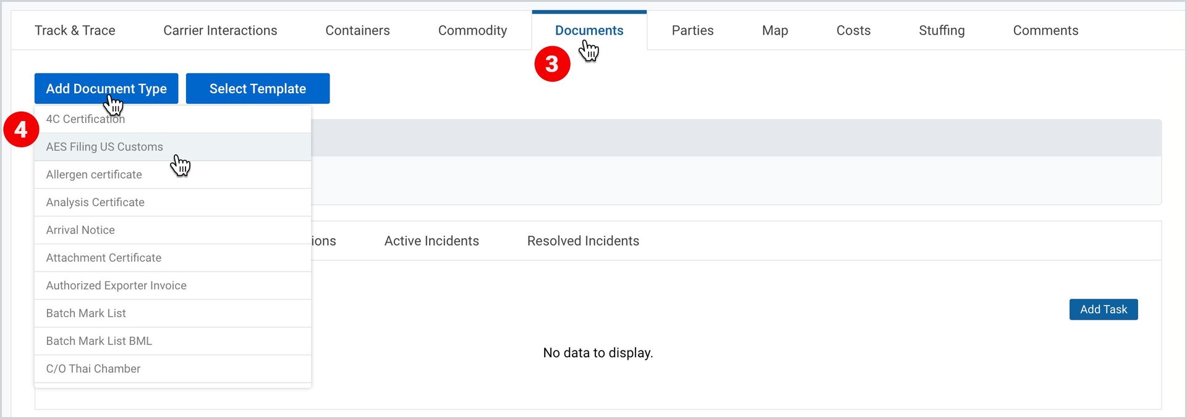Choose Authorized Exporter Invoice option
Screen dimensions: 1187x419
(x=172, y=286)
